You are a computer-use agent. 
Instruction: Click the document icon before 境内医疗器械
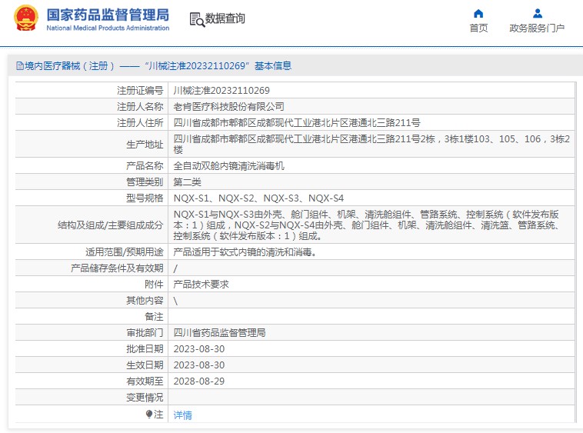tap(20, 66)
